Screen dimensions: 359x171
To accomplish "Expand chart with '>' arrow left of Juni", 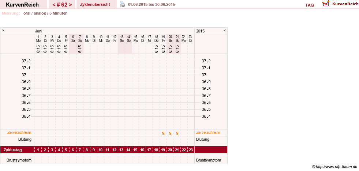I will (3, 30).
